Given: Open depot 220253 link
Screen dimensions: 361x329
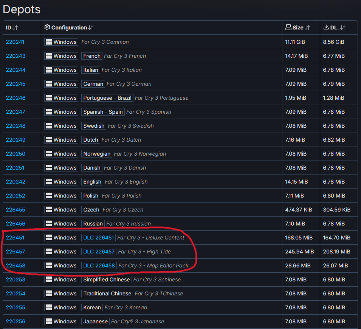Looking at the screenshot, I should pos(15,280).
